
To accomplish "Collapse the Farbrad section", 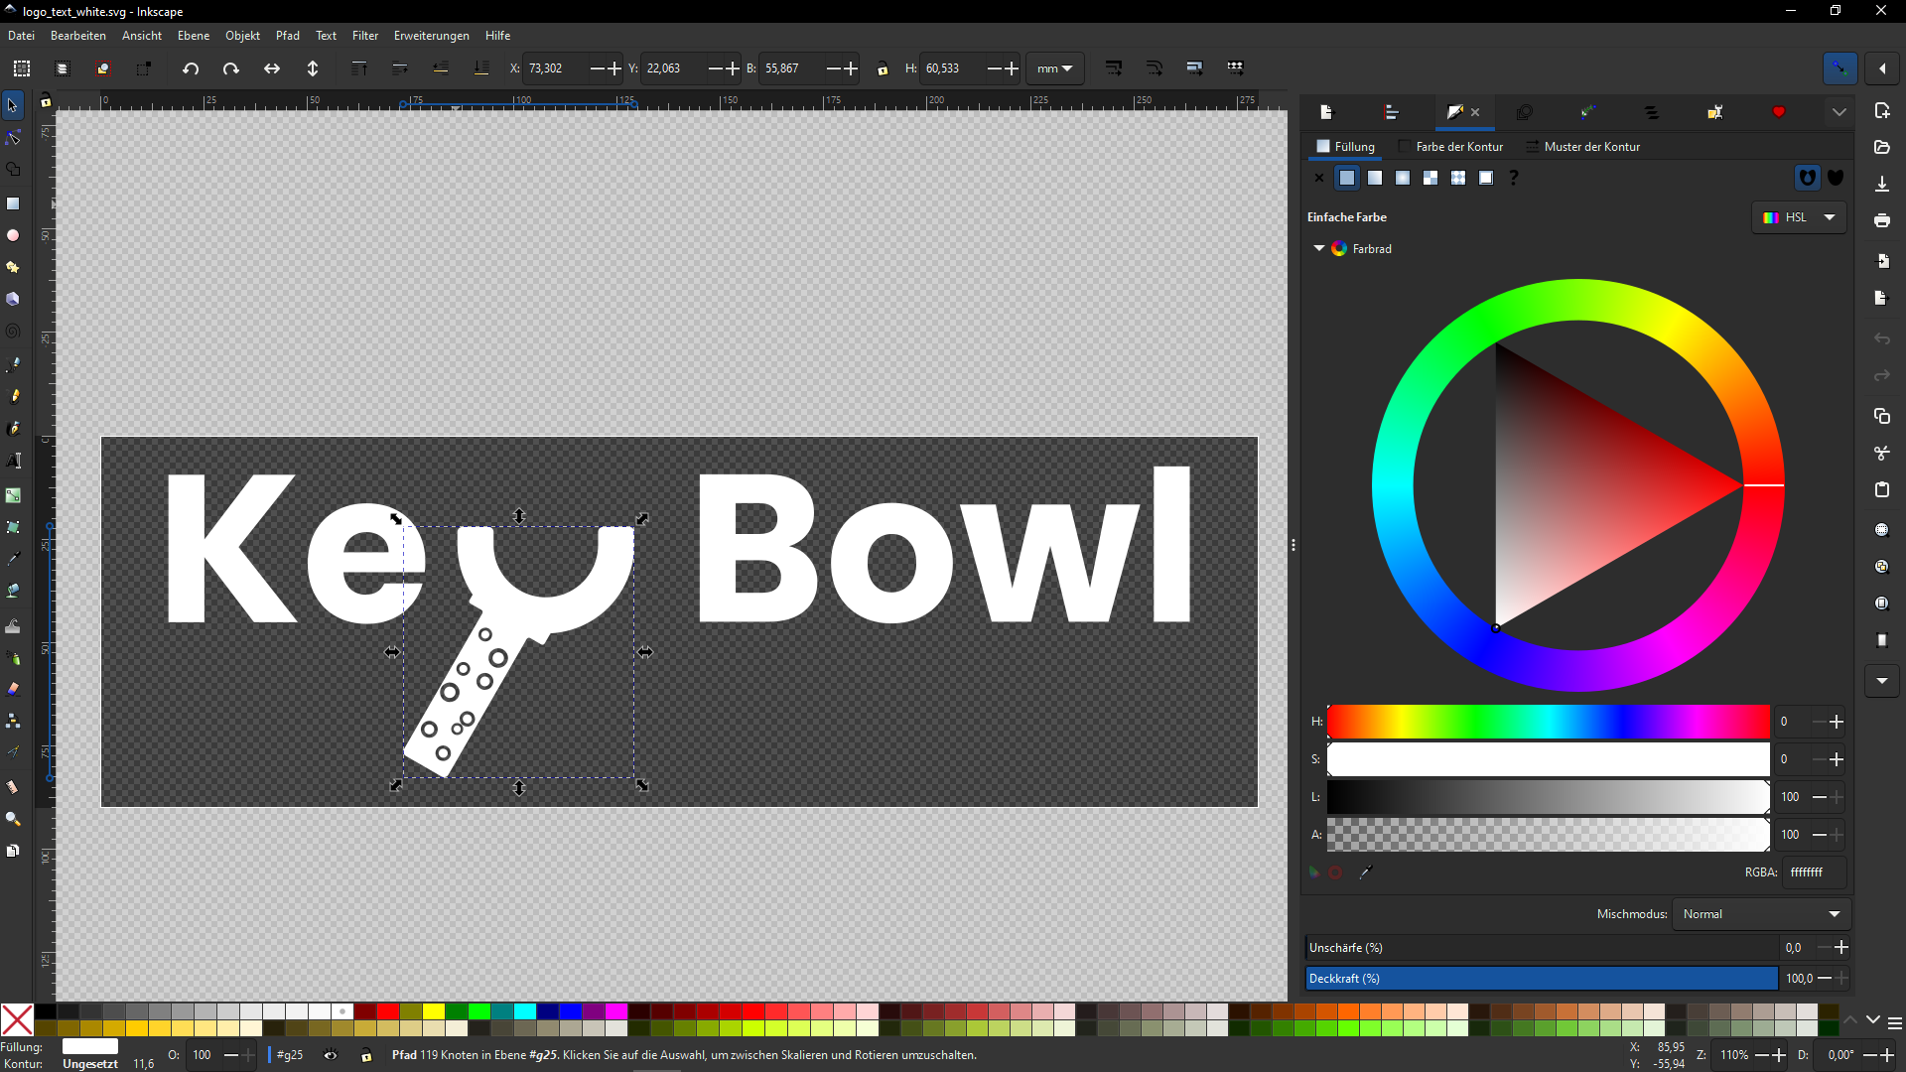I will click(x=1318, y=248).
